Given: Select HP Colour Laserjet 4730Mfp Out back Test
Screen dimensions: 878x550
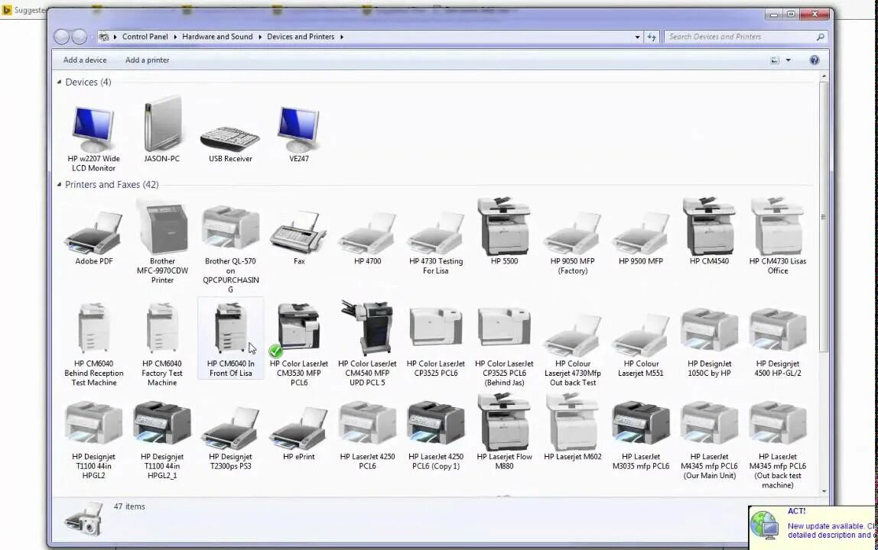Looking at the screenshot, I should click(x=572, y=350).
